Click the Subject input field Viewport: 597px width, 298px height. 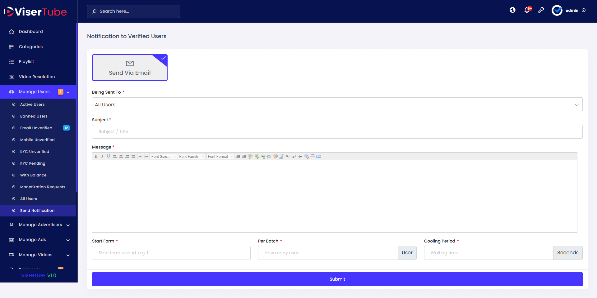(337, 132)
